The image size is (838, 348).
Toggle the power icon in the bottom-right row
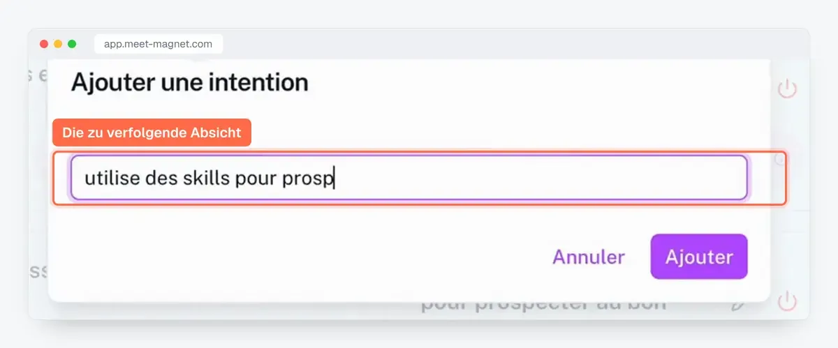pos(787,301)
